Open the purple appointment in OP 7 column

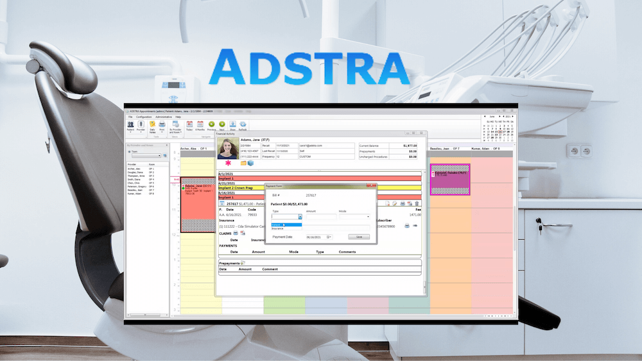click(x=449, y=180)
